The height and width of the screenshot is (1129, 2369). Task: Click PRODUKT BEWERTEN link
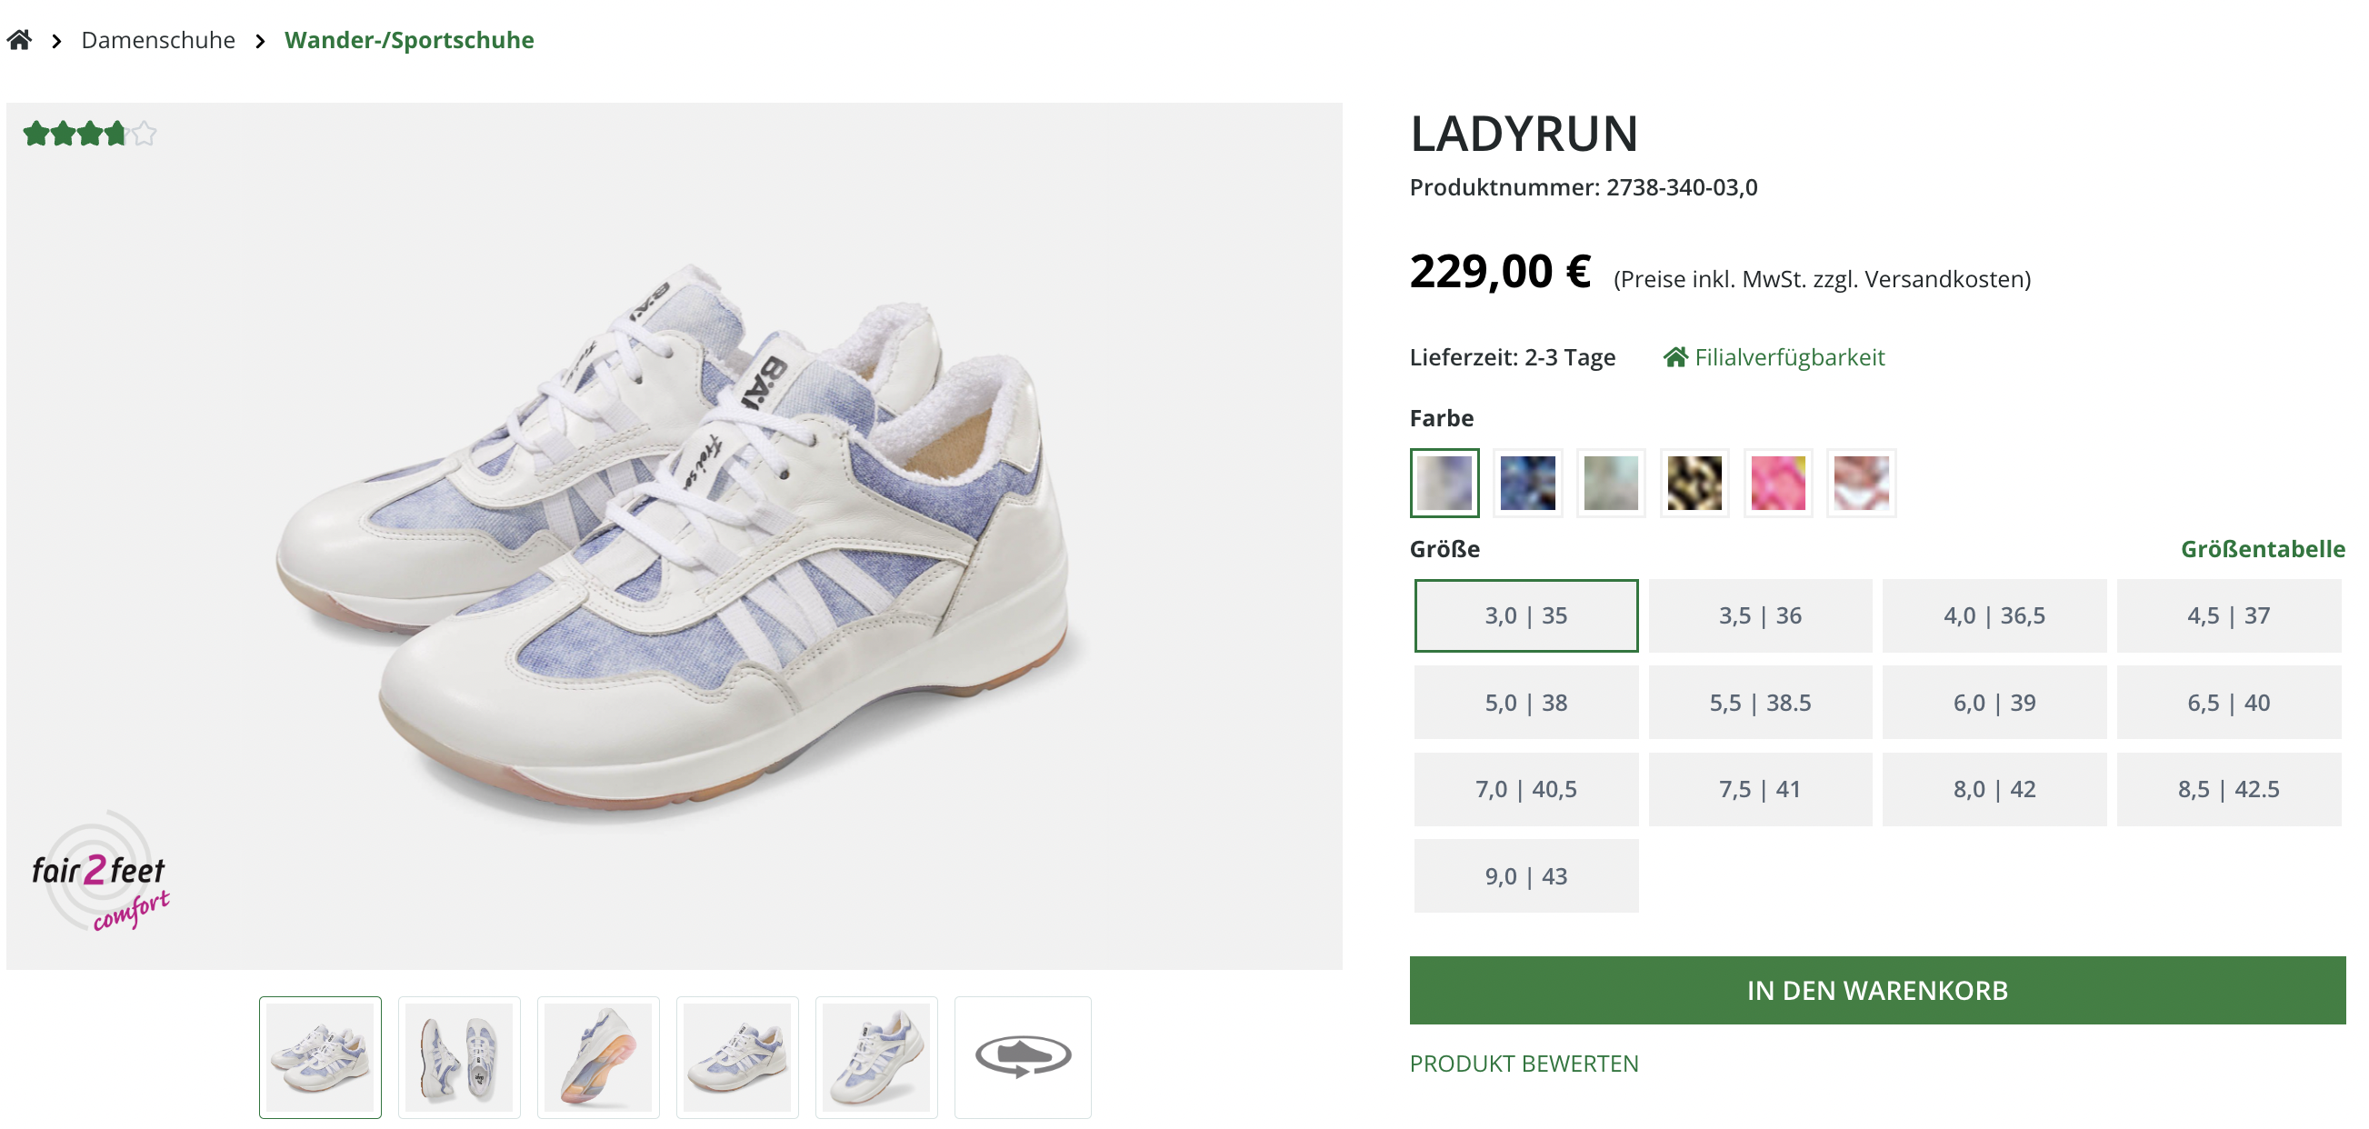coord(1523,1063)
